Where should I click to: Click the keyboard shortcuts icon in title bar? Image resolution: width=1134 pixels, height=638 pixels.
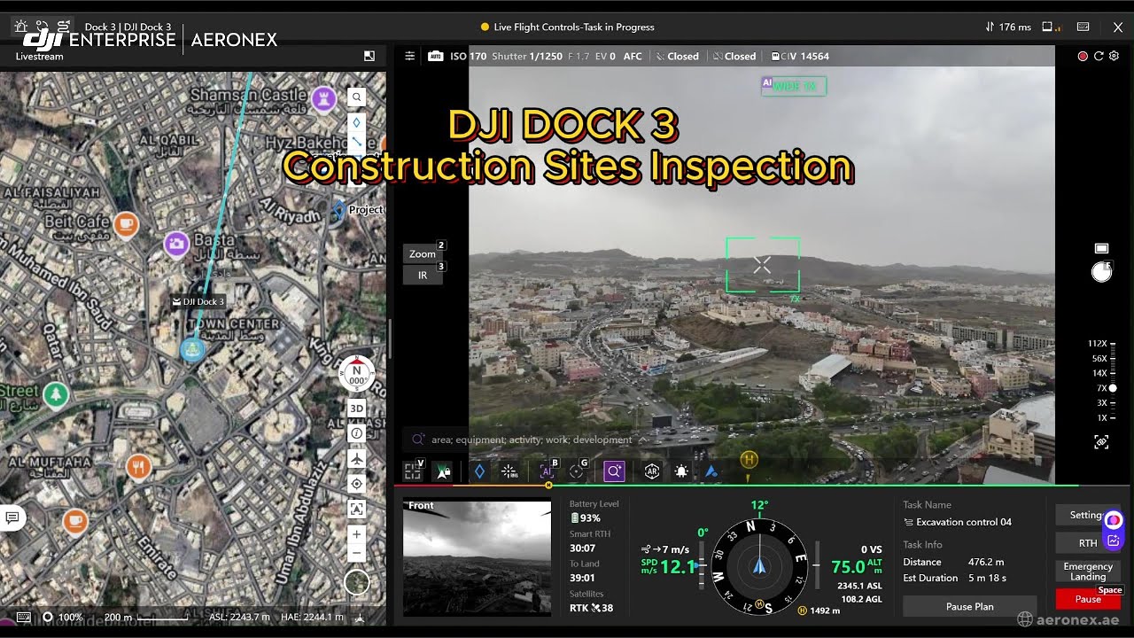click(x=1083, y=27)
